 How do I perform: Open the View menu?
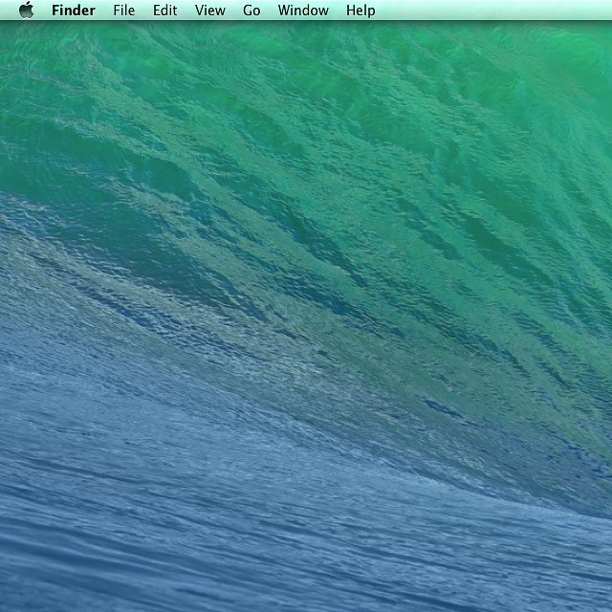tap(210, 11)
